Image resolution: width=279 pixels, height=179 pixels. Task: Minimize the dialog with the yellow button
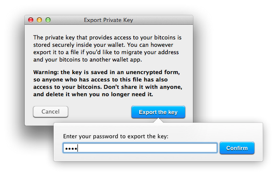pos(39,20)
